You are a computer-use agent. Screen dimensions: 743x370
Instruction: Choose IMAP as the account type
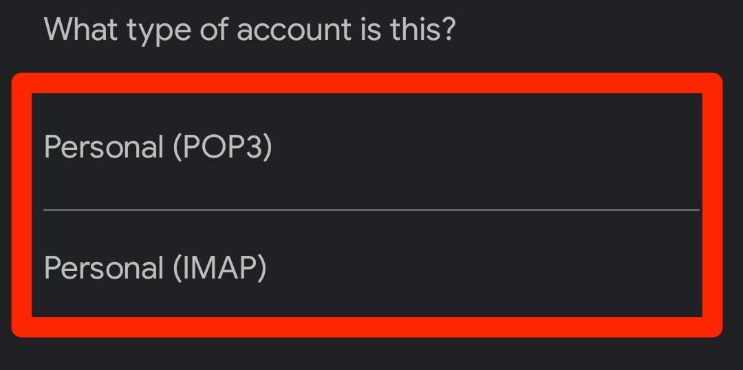coord(155,268)
